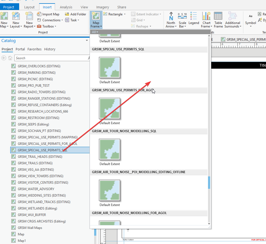The image size is (266, 244).
Task: Open the Map Frame gallery button
Action: 96,20
